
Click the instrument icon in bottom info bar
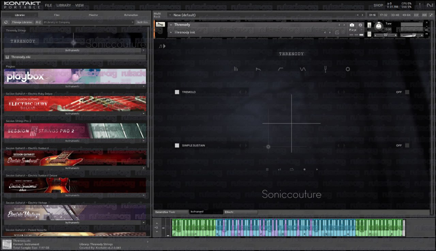click(x=7, y=244)
